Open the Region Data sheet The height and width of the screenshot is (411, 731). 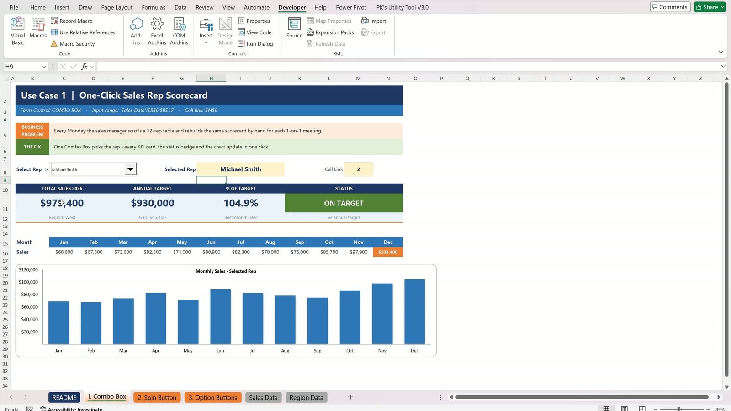[x=306, y=398]
